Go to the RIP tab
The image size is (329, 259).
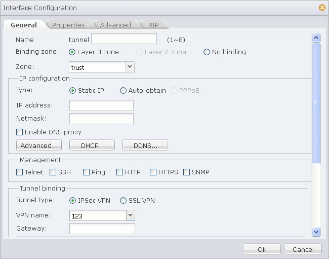(153, 25)
